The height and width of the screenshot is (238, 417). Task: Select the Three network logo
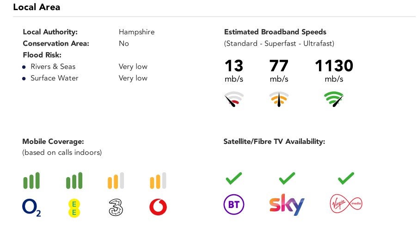point(116,208)
